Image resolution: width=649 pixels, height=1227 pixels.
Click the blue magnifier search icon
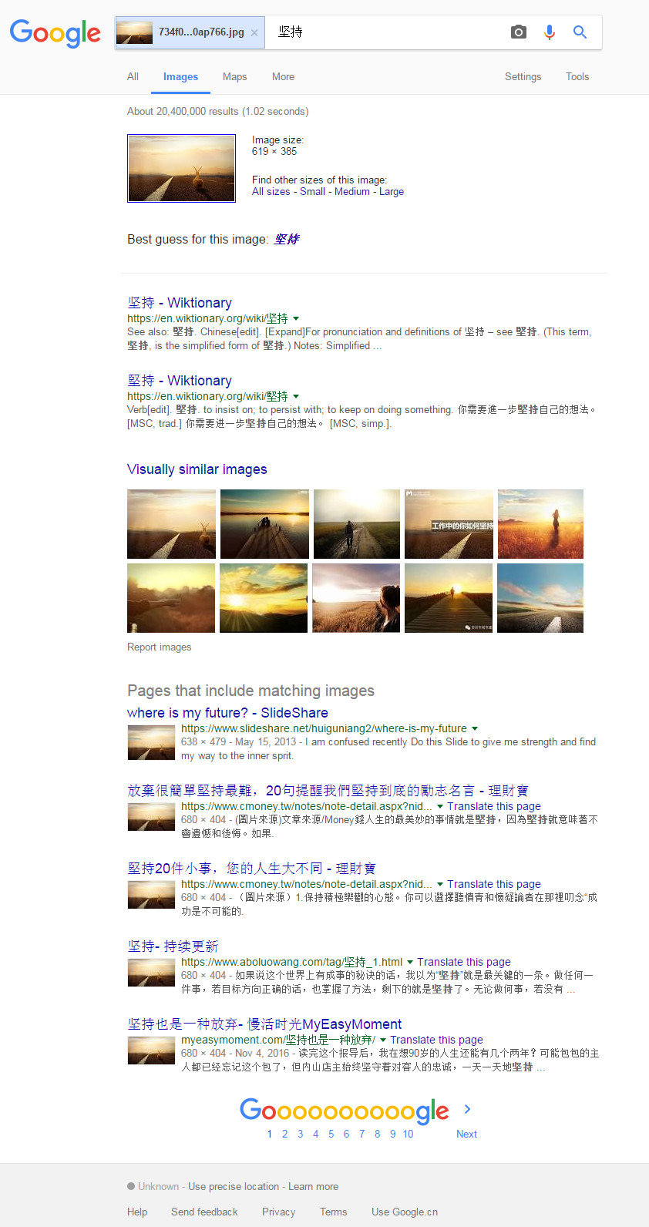tap(580, 32)
